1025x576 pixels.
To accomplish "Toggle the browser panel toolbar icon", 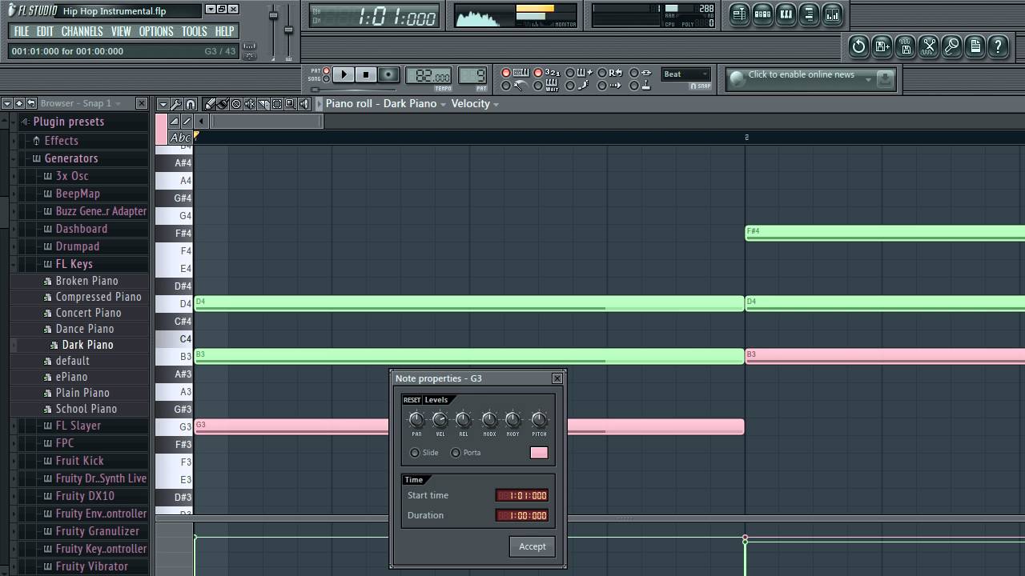I will [809, 14].
